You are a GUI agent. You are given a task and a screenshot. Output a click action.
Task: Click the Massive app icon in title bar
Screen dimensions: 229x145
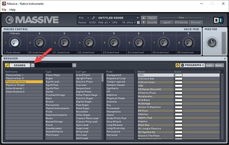[x=4, y=4]
